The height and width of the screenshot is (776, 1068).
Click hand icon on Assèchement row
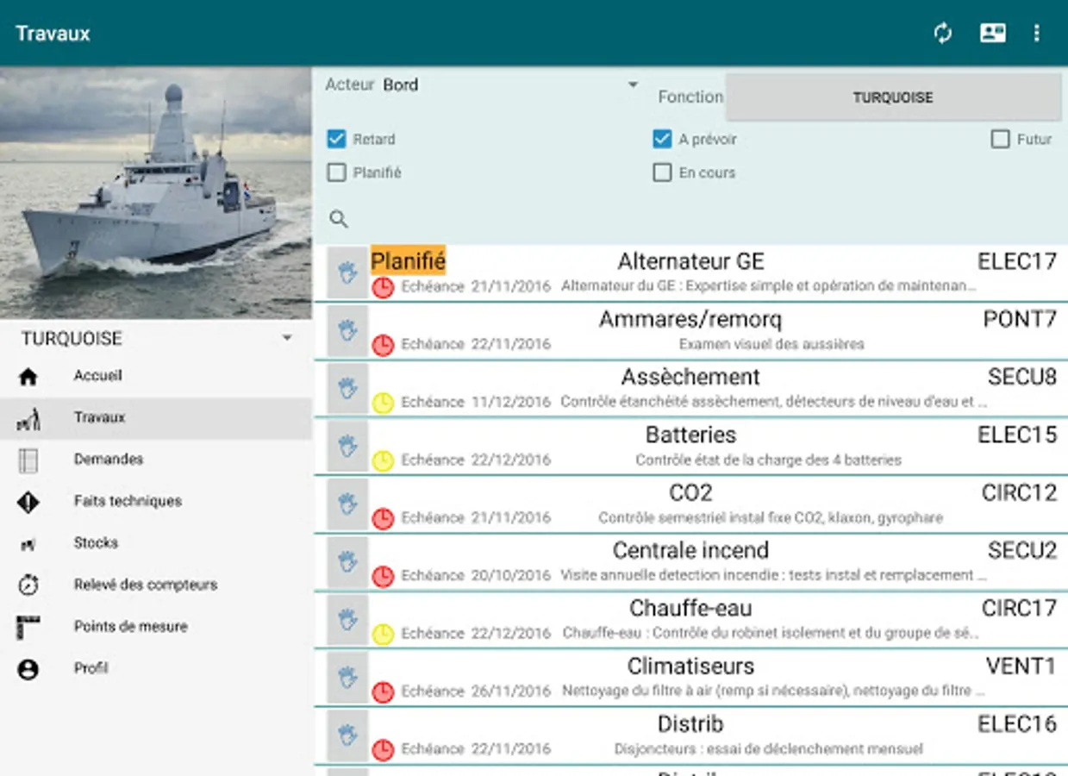pos(347,389)
